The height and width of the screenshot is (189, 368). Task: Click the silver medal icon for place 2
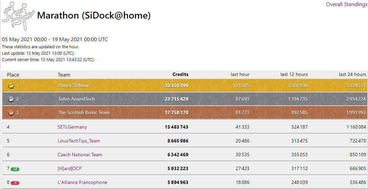[x=11, y=99]
